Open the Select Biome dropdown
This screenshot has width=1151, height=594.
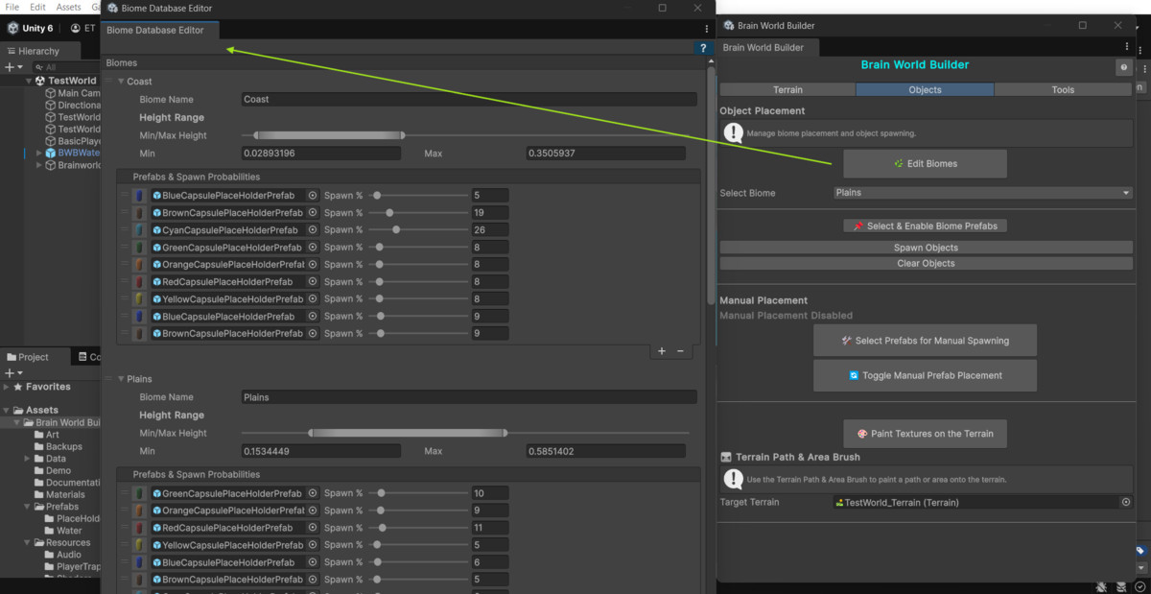983,193
